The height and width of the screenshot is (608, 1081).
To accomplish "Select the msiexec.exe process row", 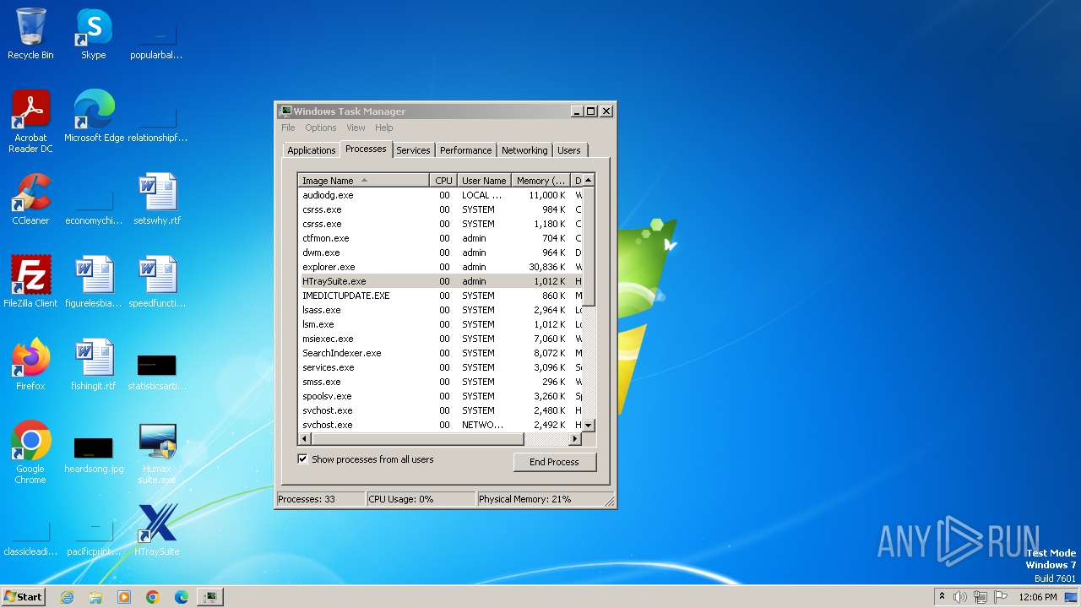I will [x=440, y=339].
